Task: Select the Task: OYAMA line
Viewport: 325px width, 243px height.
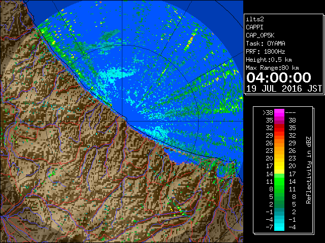Action: click(x=266, y=44)
